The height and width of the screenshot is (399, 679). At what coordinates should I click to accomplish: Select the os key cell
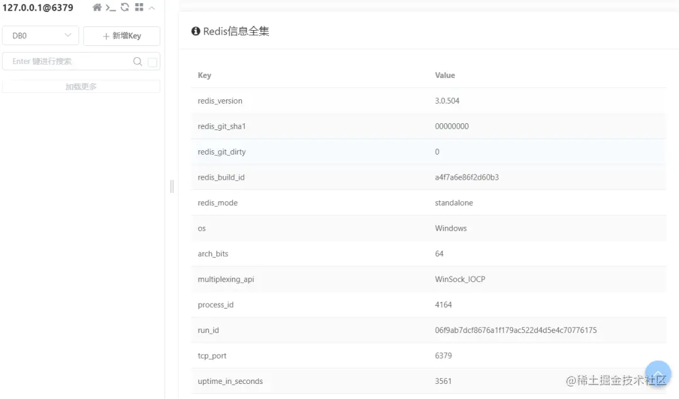point(202,229)
